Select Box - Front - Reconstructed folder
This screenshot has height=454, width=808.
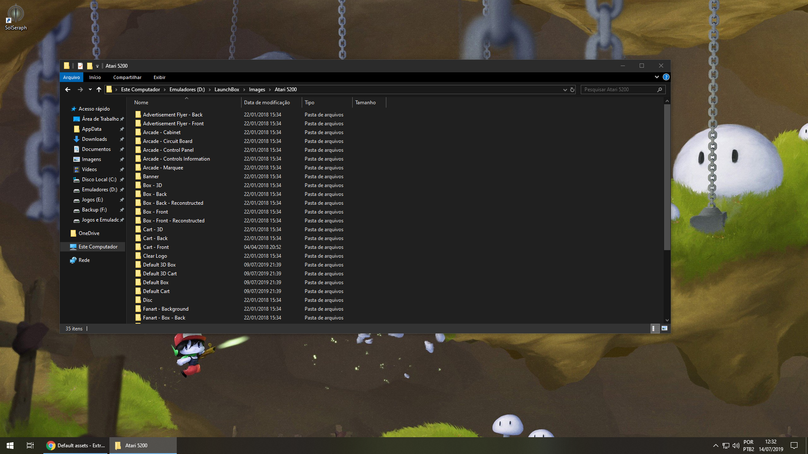[x=174, y=221]
